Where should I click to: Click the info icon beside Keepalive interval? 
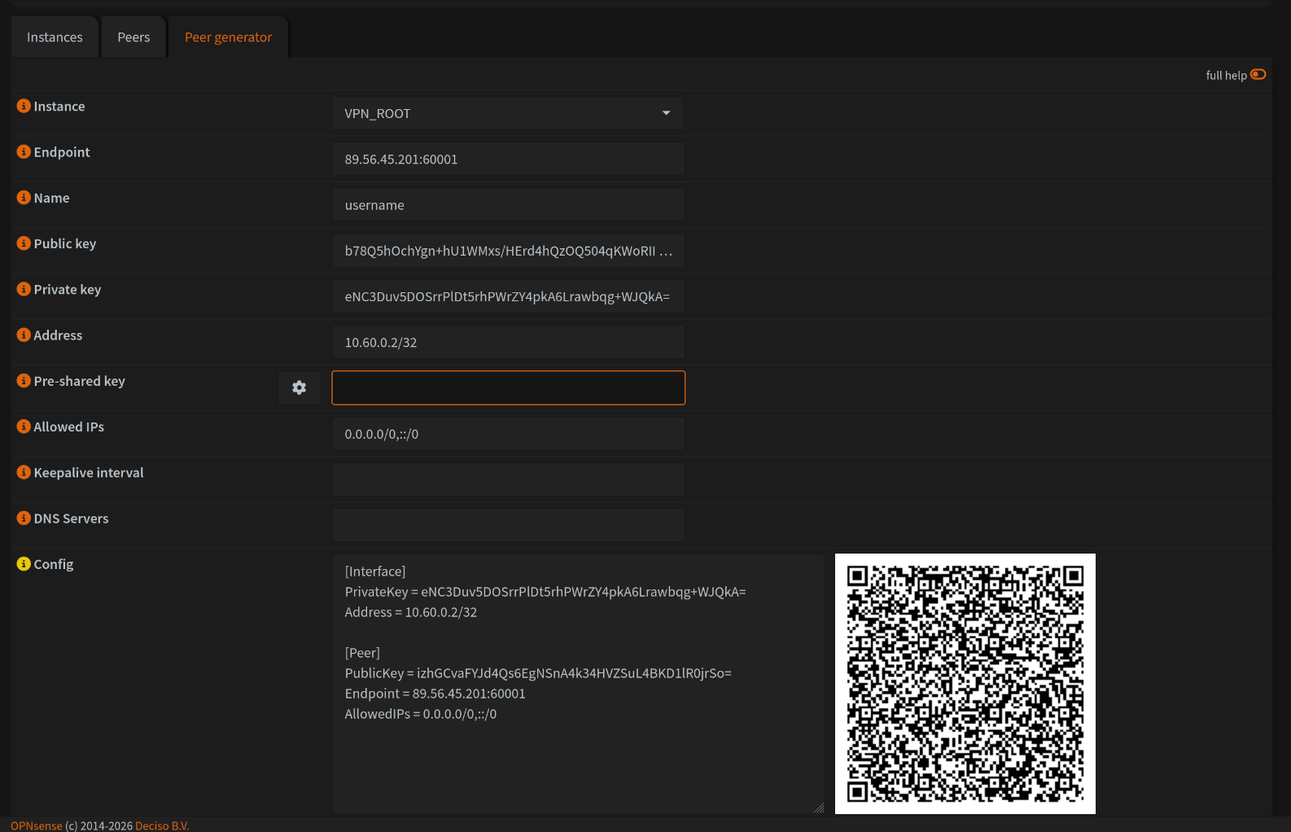24,472
